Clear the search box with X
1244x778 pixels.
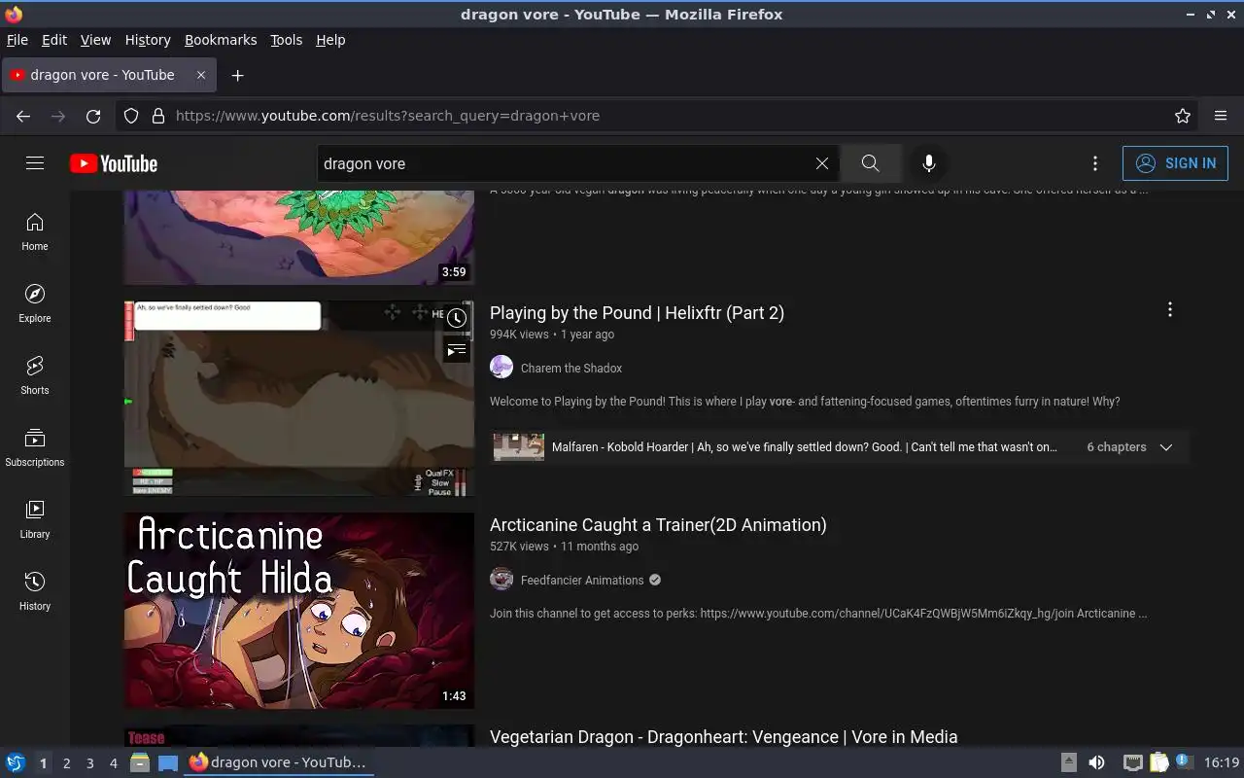[822, 163]
